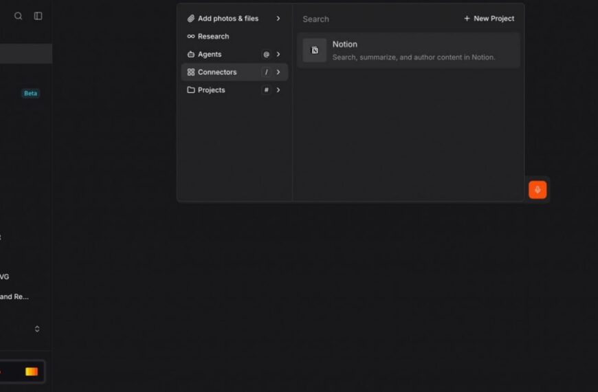598x392 pixels.
Task: Expand the Agents submenu chevron
Action: (278, 54)
